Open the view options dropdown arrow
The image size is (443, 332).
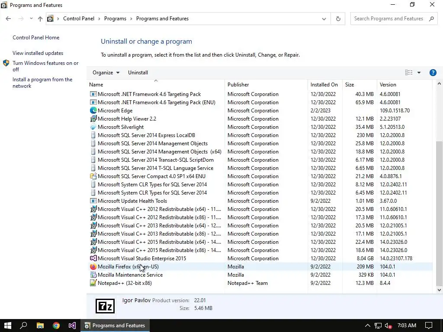pyautogui.click(x=419, y=73)
